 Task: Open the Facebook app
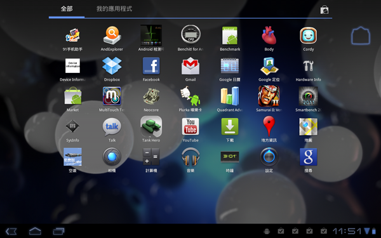(151, 65)
